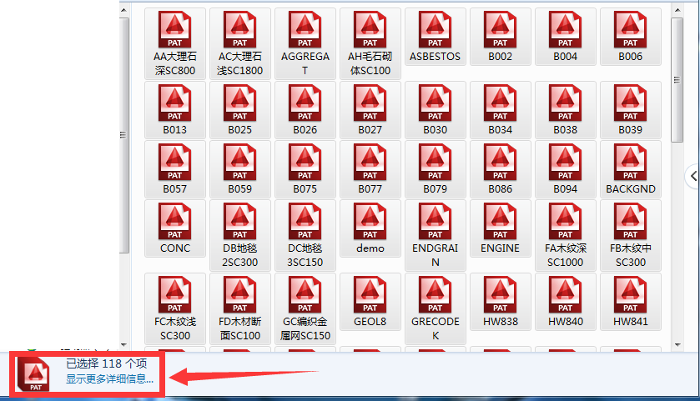Image resolution: width=700 pixels, height=401 pixels.
Task: Select the CONC pattern file
Action: tap(175, 228)
